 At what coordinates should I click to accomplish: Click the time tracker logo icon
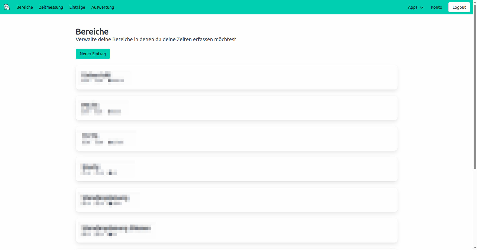7,7
